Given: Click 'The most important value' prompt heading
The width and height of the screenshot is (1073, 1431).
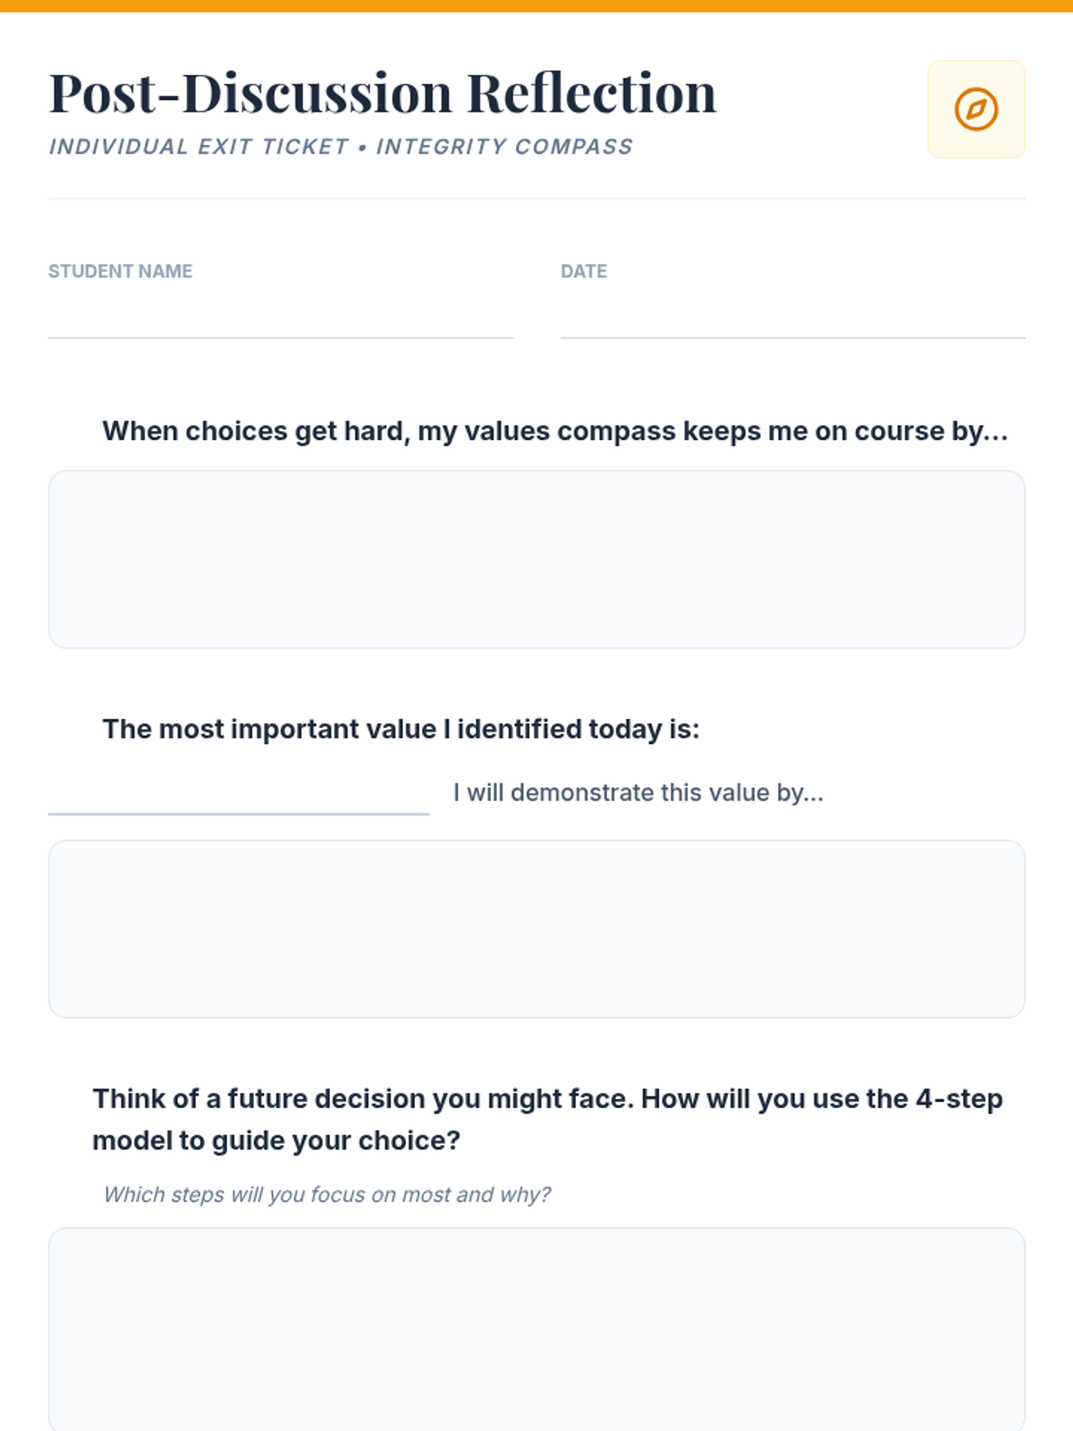Looking at the screenshot, I should pyautogui.click(x=401, y=729).
